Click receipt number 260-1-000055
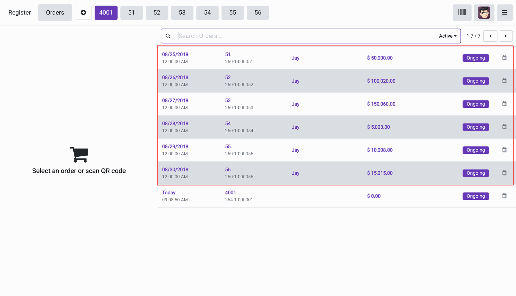This screenshot has width=516, height=296. click(239, 154)
